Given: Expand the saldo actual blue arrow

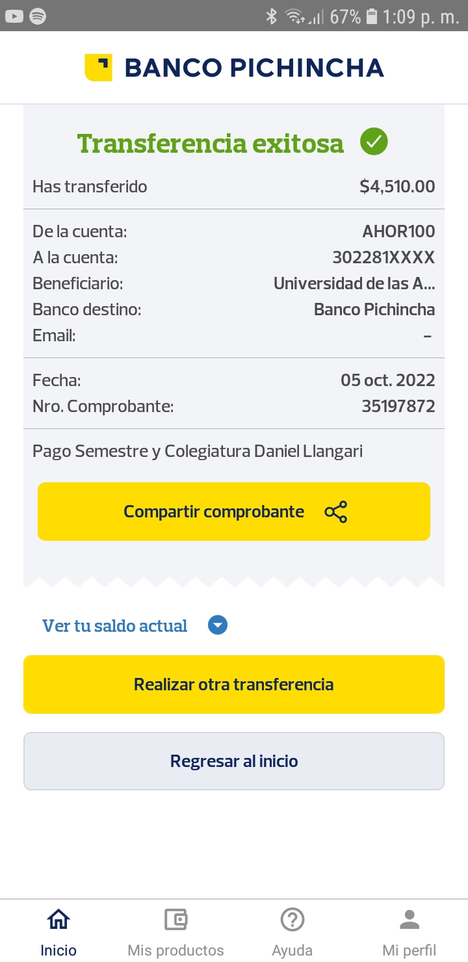Looking at the screenshot, I should point(218,626).
